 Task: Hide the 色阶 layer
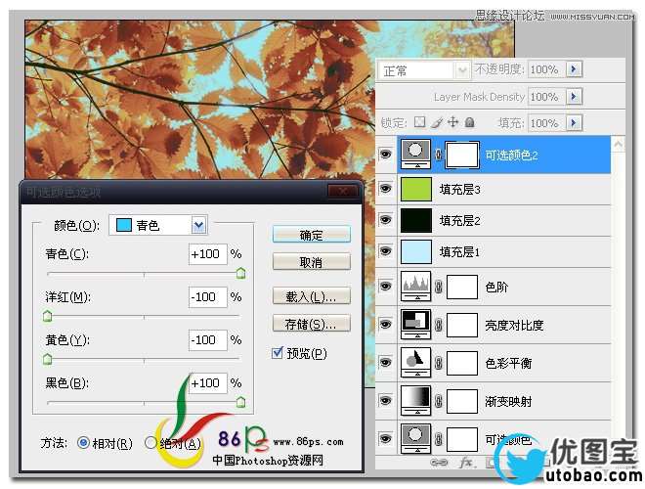tap(385, 286)
